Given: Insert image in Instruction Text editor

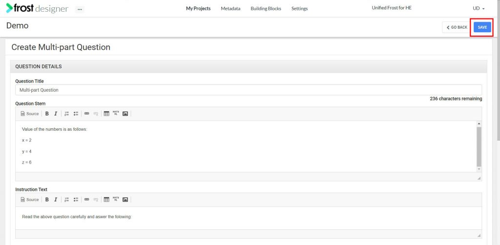Looking at the screenshot, I should [125, 200].
